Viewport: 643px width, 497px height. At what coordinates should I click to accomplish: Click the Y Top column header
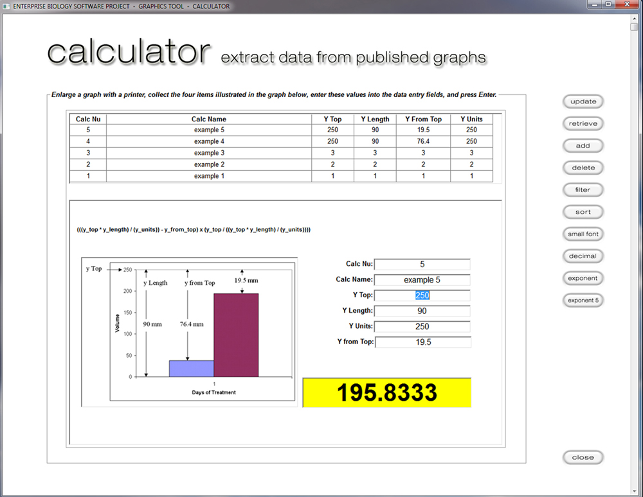(332, 119)
